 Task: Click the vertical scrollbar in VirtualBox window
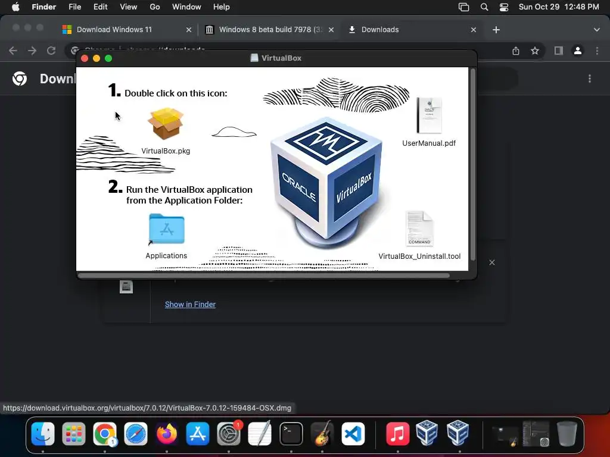click(472, 165)
